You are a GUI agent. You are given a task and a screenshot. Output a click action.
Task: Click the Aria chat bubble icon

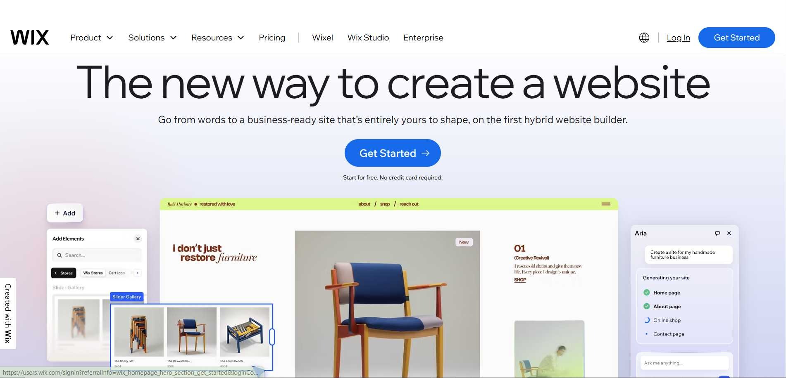(717, 233)
